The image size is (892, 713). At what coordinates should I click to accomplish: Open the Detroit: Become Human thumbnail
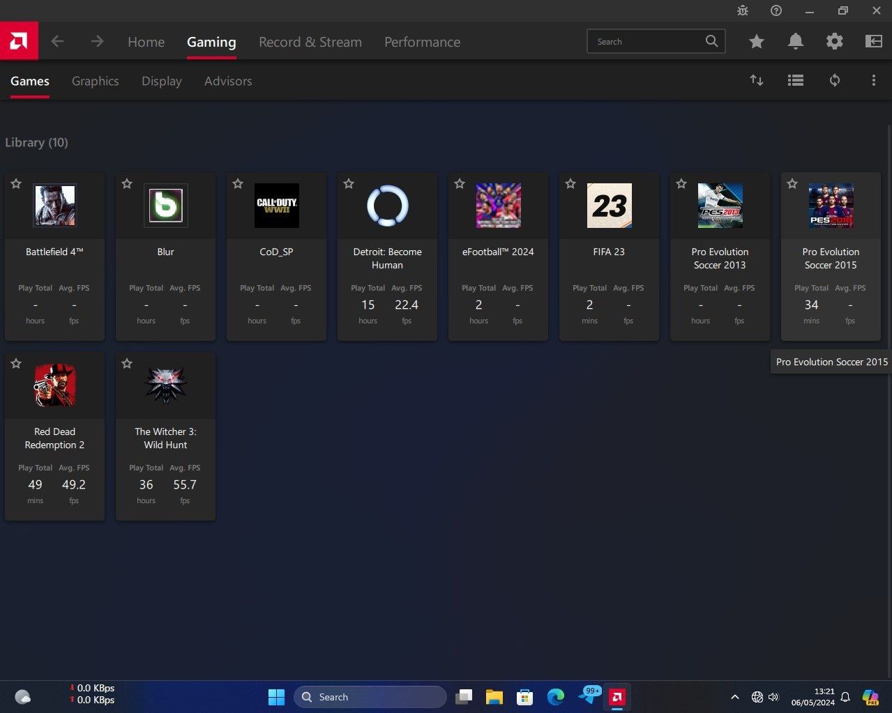387,206
